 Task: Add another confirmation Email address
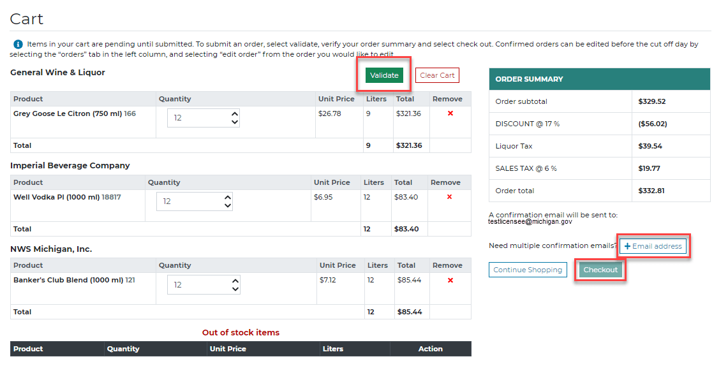(x=653, y=246)
